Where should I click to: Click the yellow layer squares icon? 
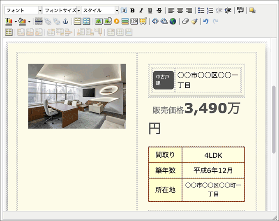252,11
